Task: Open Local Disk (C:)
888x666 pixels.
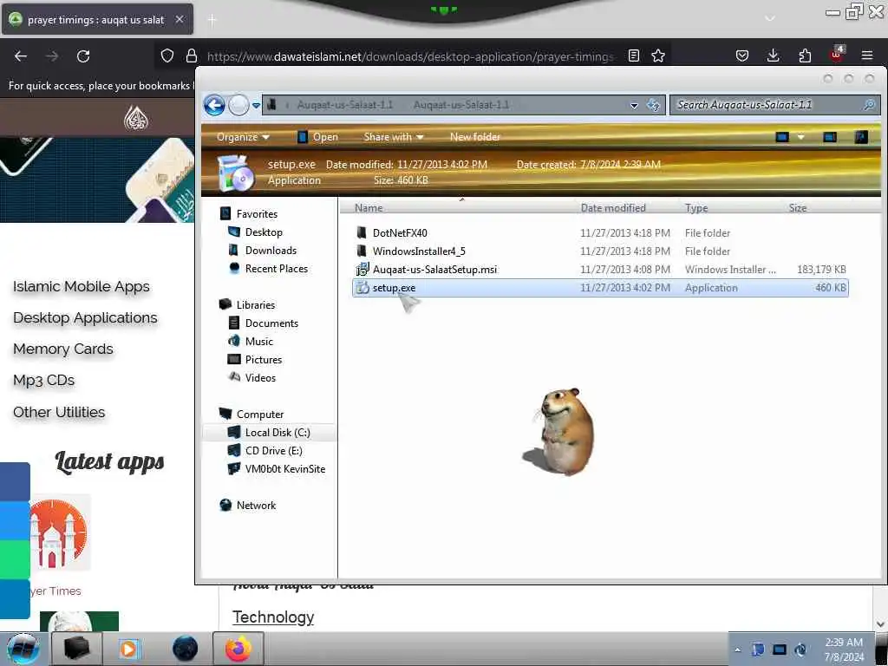Action: tap(277, 433)
